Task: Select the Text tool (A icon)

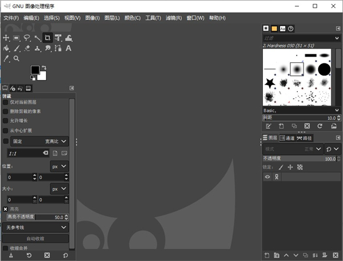Action: 68,49
